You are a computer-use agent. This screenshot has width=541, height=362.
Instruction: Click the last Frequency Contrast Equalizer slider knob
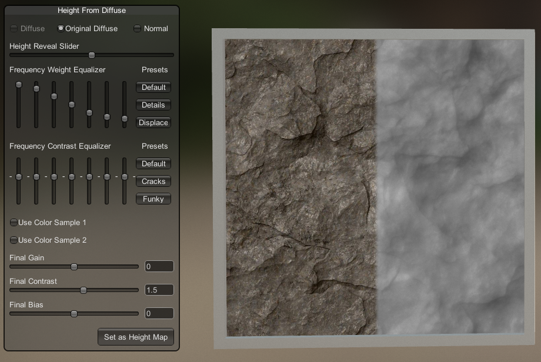coord(125,177)
